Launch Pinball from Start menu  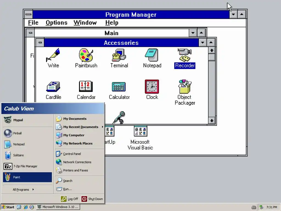coord(27,133)
